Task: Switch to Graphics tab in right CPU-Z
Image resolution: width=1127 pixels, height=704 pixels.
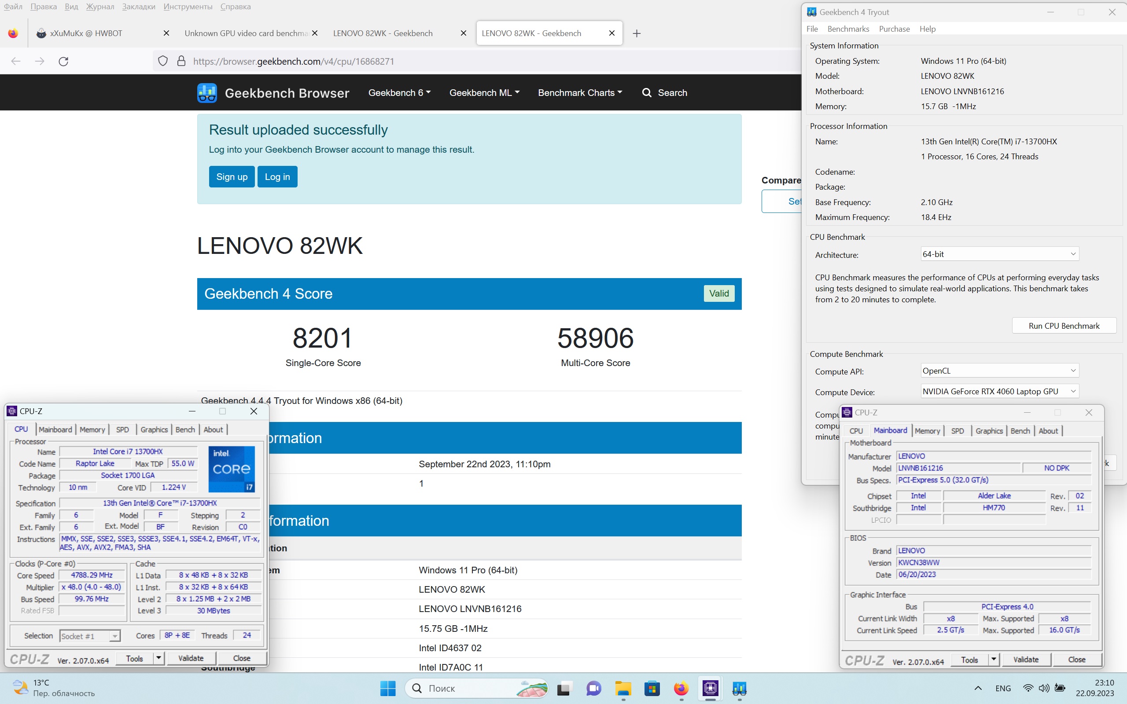Action: coord(989,431)
